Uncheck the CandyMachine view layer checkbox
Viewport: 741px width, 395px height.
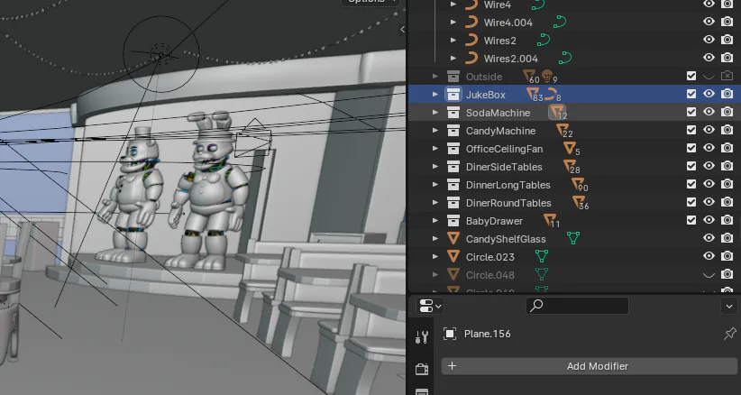click(691, 130)
